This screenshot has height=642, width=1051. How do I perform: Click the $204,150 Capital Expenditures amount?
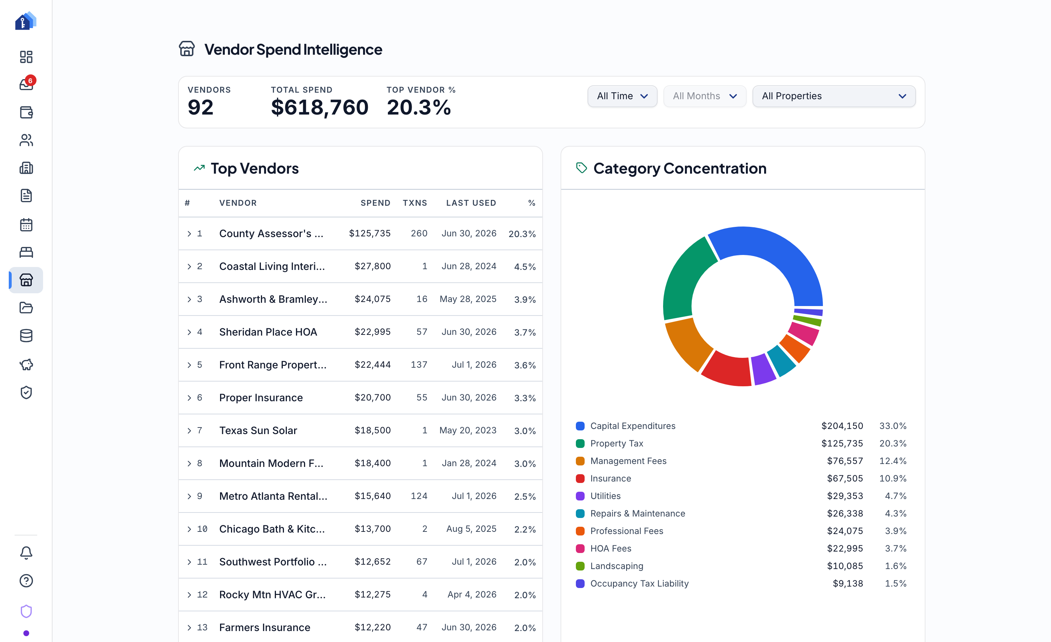pos(842,426)
